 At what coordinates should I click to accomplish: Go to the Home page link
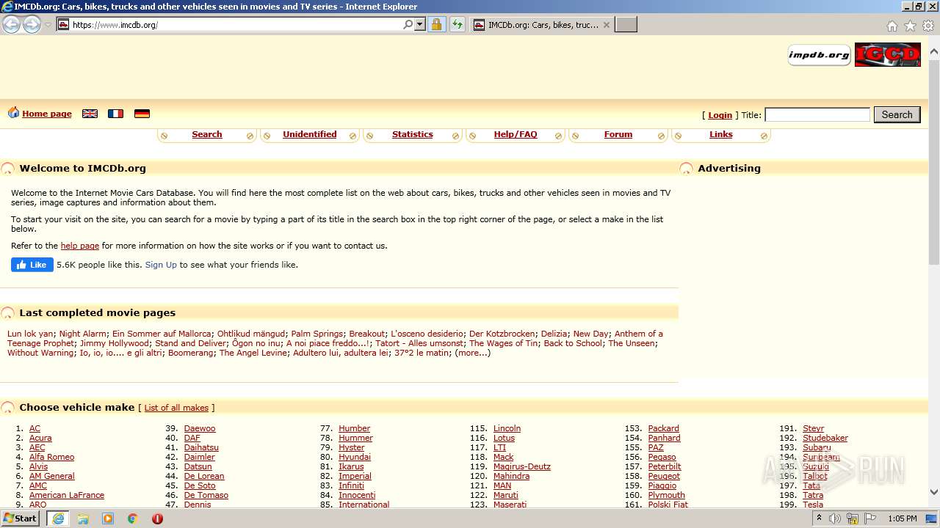(47, 114)
